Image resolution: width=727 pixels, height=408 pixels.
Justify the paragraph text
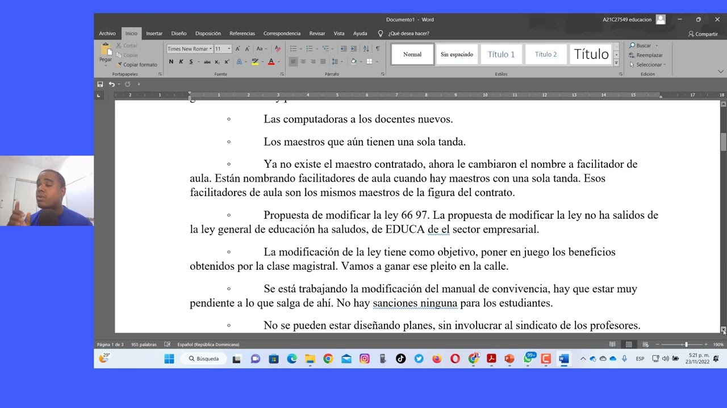pos(323,62)
